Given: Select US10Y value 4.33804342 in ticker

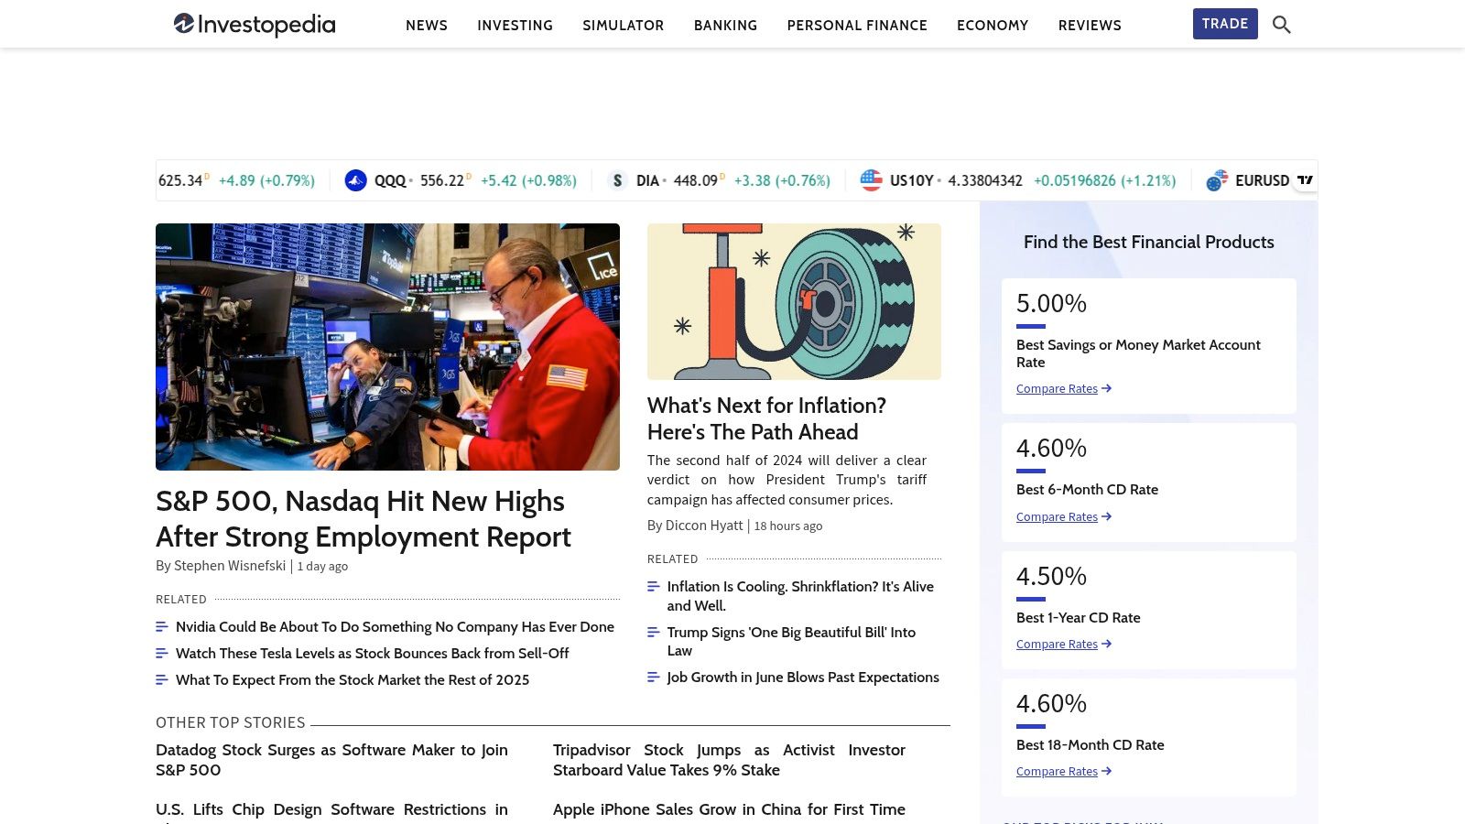Looking at the screenshot, I should tap(985, 180).
